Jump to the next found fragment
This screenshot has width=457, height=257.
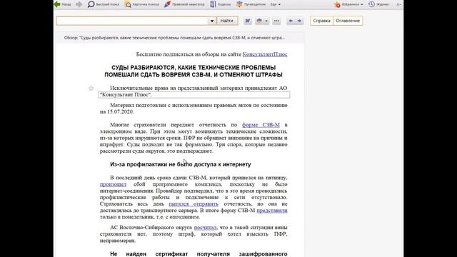coord(299,21)
